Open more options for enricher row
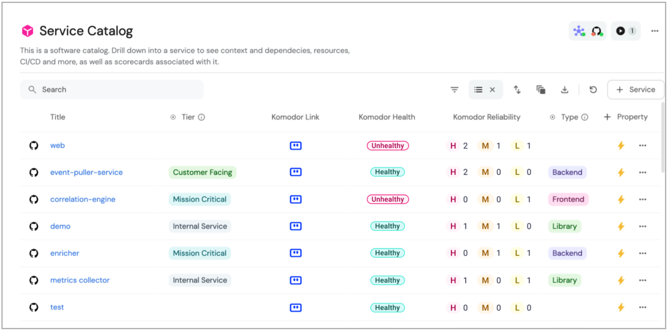668x331 pixels. point(642,253)
